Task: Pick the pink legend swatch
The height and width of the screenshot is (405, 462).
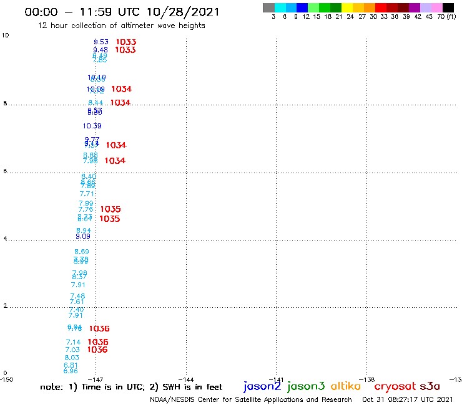Action: (436, 7)
